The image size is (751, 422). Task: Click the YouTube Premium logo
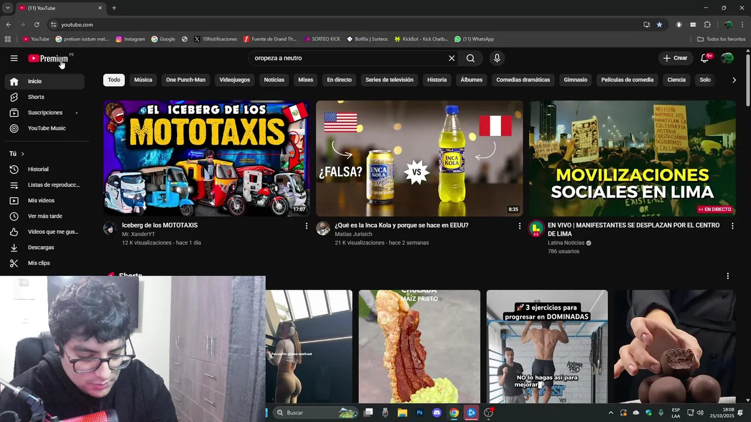(49, 58)
